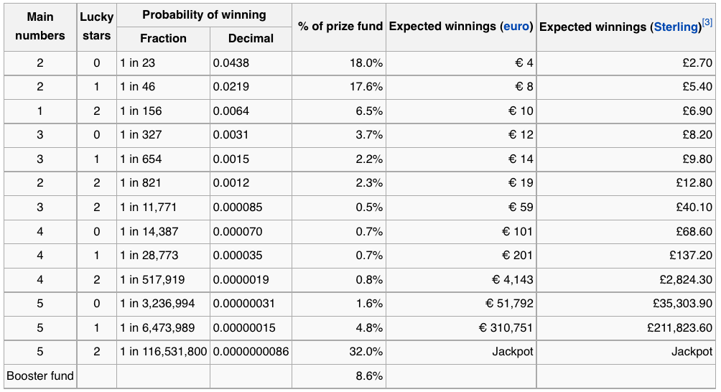Select the % of prize fund header

pyautogui.click(x=339, y=27)
